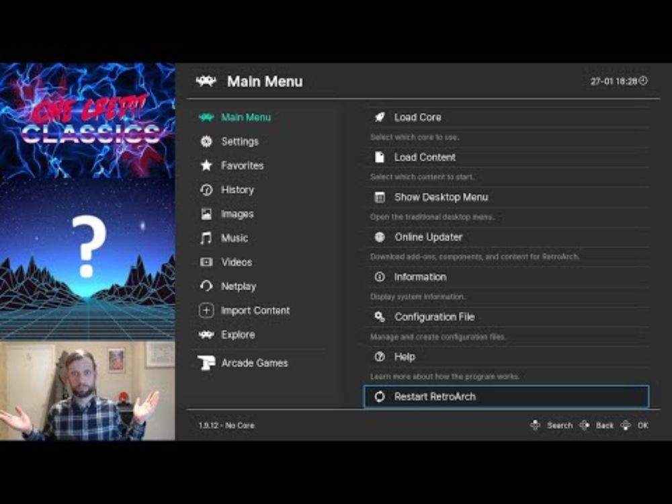Select Explore in the sidebar

click(238, 334)
